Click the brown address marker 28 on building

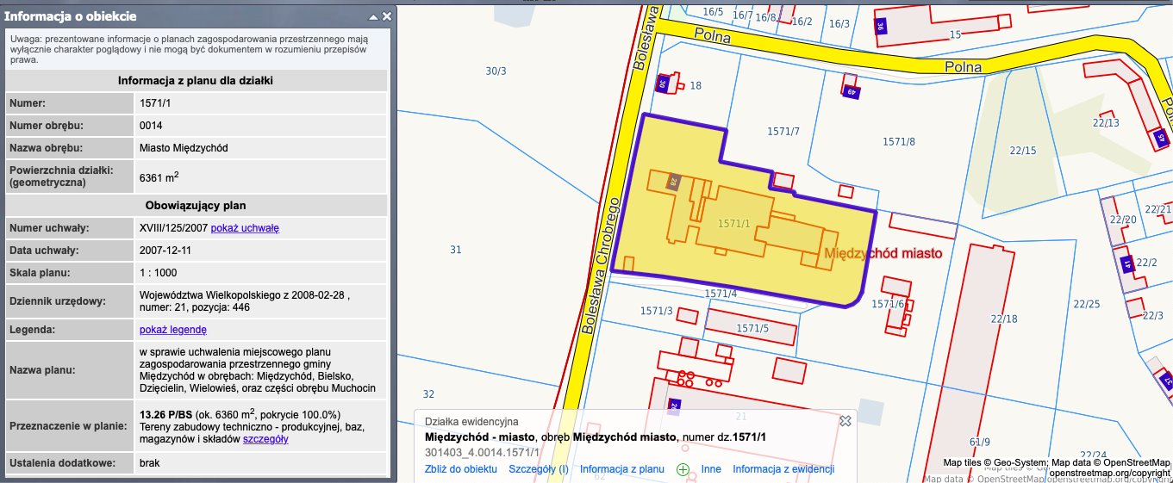tap(674, 182)
